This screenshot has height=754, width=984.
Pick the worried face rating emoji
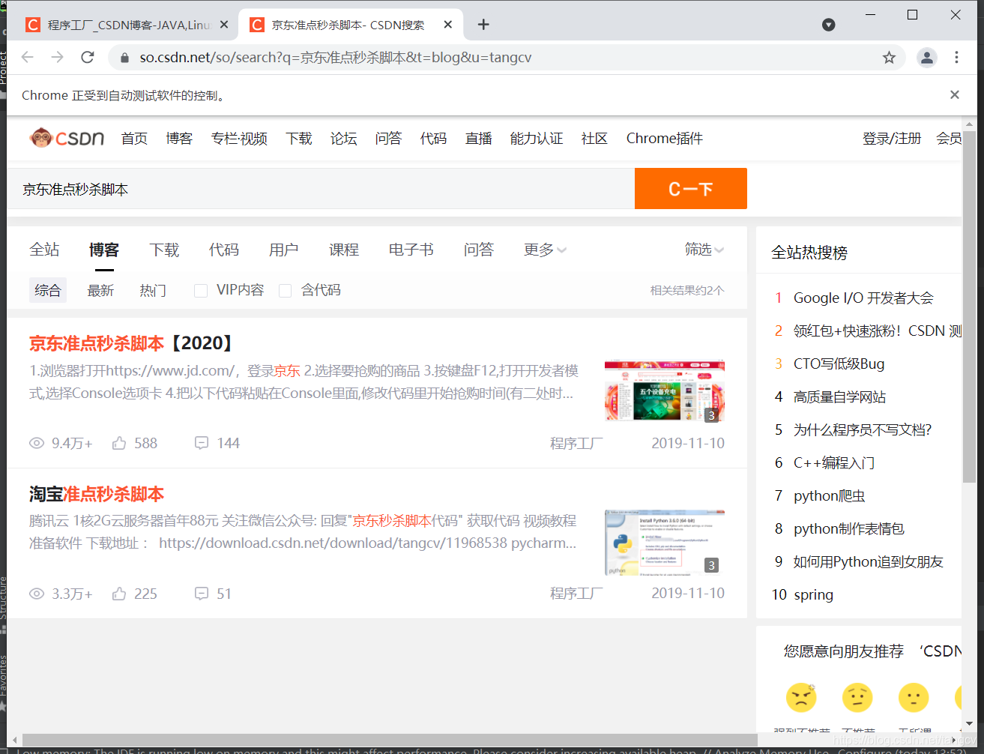click(x=857, y=698)
